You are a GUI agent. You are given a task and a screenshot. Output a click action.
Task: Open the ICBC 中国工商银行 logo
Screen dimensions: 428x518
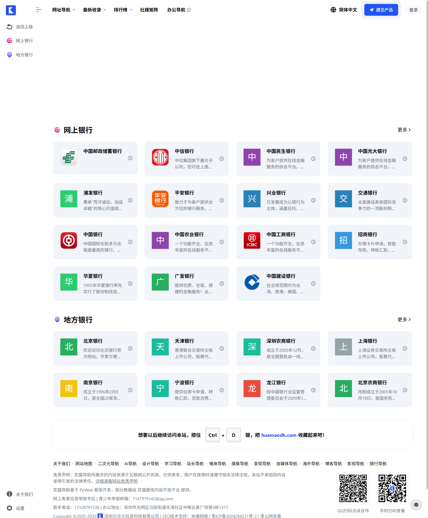(252, 241)
